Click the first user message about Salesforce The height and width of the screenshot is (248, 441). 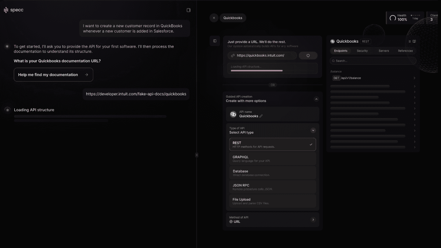pyautogui.click(x=134, y=28)
